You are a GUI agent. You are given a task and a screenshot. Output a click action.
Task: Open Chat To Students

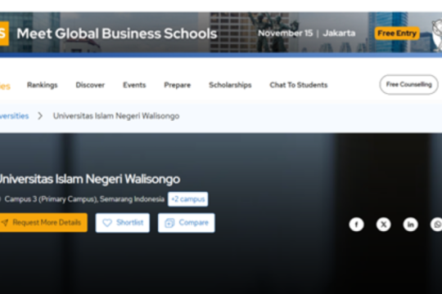[299, 85]
